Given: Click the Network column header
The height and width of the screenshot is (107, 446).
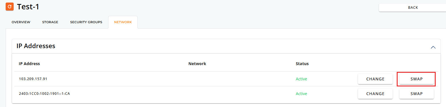Looking at the screenshot, I should 197,64.
